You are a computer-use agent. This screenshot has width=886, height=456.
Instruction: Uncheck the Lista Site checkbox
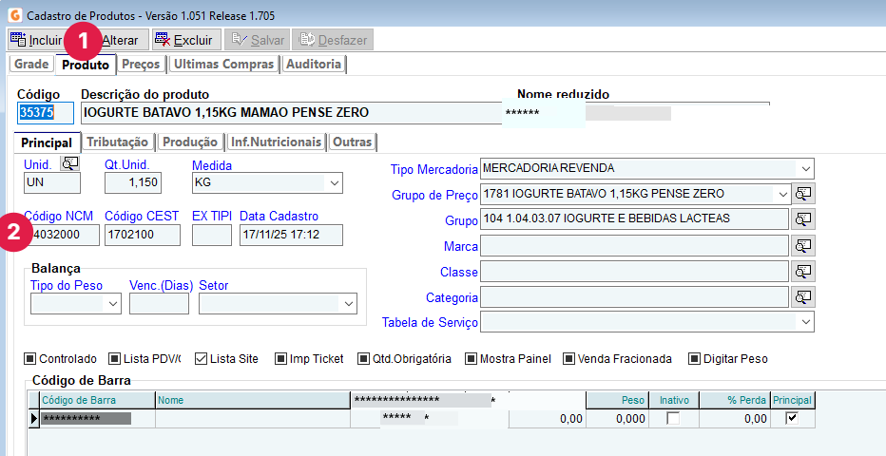point(202,359)
